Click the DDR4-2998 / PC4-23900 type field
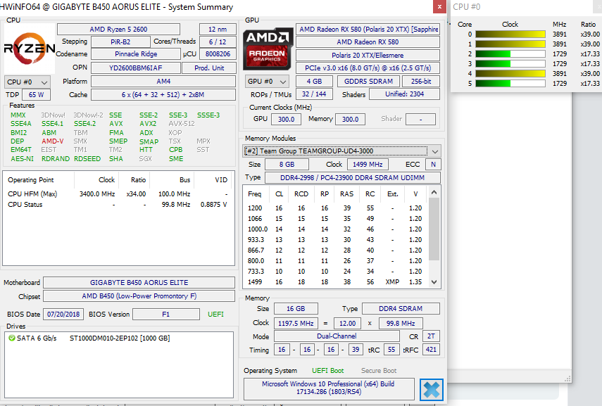Screen dimensions: 602x406 tap(353, 178)
